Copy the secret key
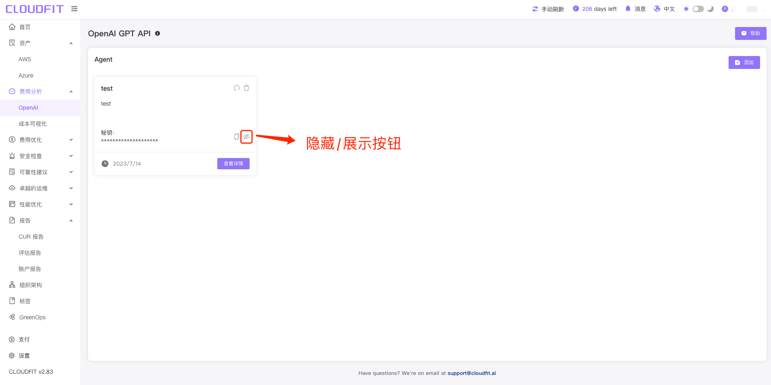Viewport: 771px width, 385px height. pos(236,137)
